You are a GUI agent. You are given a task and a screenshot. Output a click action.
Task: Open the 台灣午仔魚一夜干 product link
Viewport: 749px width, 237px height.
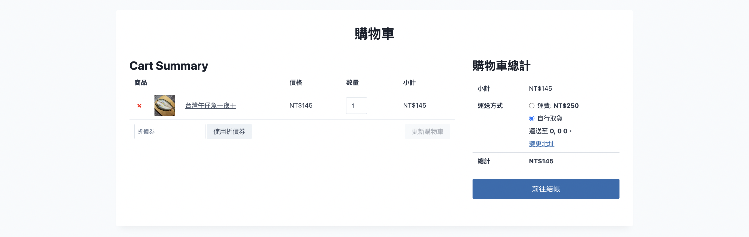pyautogui.click(x=210, y=106)
